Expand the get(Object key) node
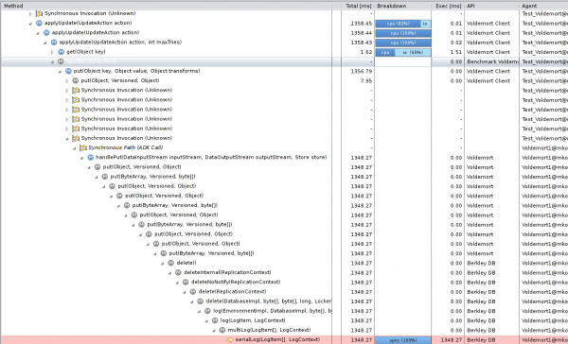Viewport: 568px width, 344px height. coord(52,52)
